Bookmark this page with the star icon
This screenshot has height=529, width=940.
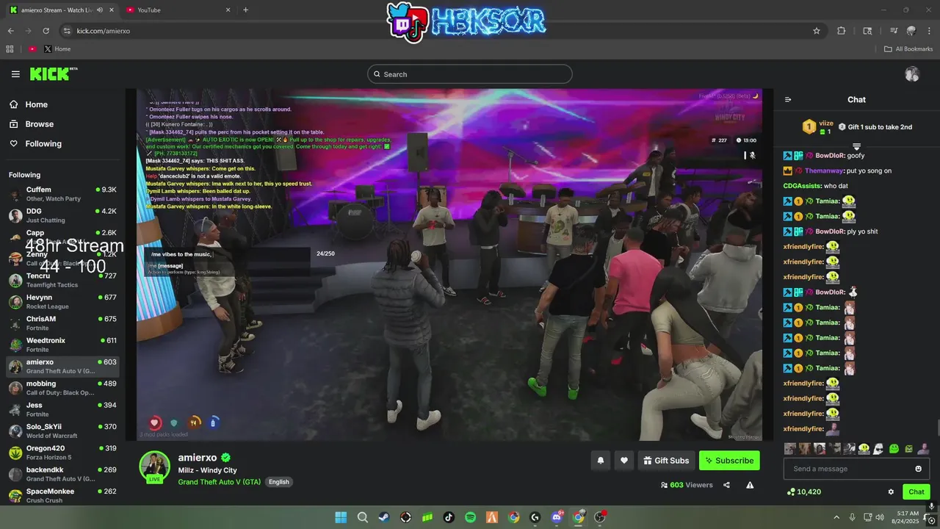tap(817, 31)
